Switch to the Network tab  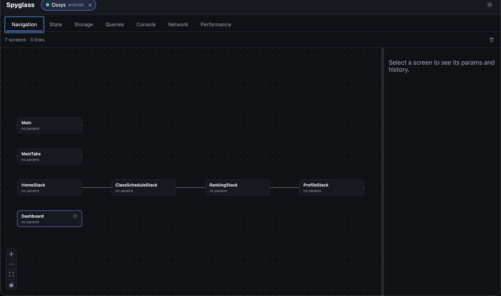tap(178, 24)
